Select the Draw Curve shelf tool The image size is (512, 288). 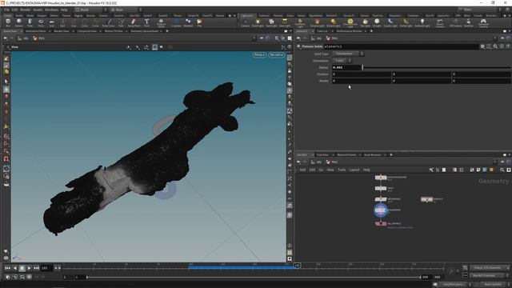109,23
